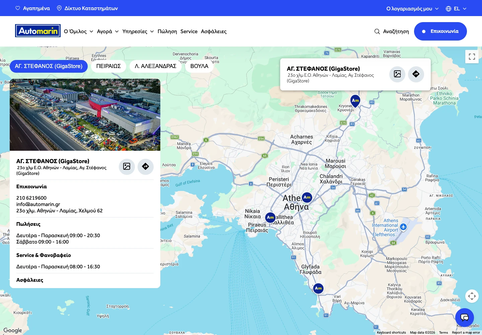Image resolution: width=482 pixels, height=335 pixels.
Task: Click the globe language icon
Action: coord(449,9)
